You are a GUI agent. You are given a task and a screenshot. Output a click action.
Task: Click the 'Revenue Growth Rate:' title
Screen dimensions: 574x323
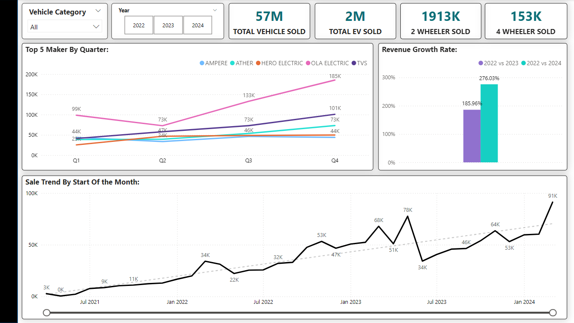pyautogui.click(x=420, y=49)
